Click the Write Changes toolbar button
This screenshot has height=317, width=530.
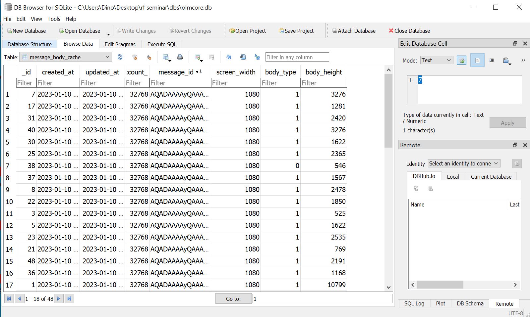tap(136, 31)
